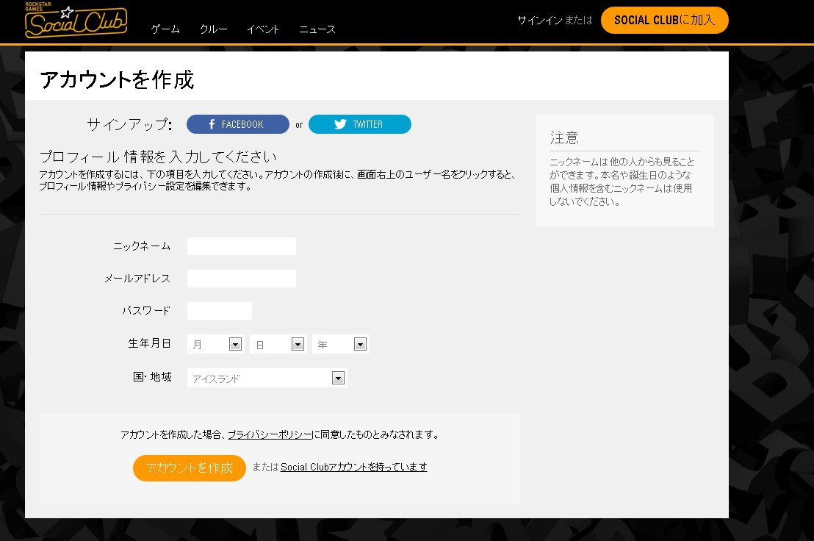Open the クルー menu
This screenshot has width=814, height=541.
pos(213,29)
